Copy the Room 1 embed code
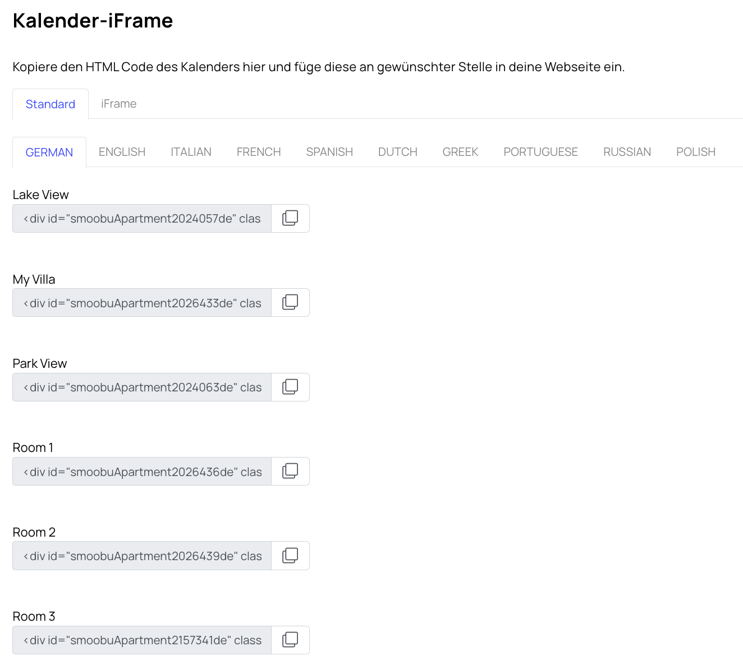This screenshot has width=743, height=665. (290, 471)
